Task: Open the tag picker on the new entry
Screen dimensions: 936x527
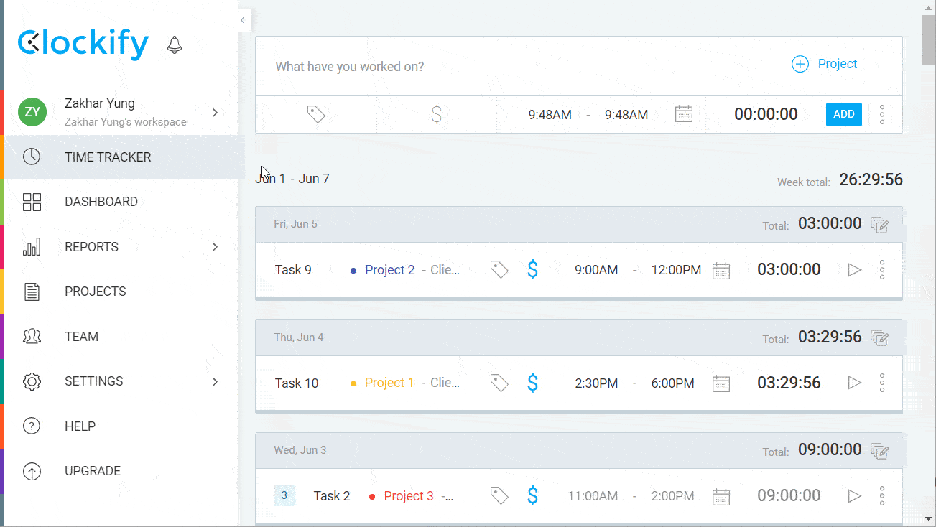Action: click(316, 113)
